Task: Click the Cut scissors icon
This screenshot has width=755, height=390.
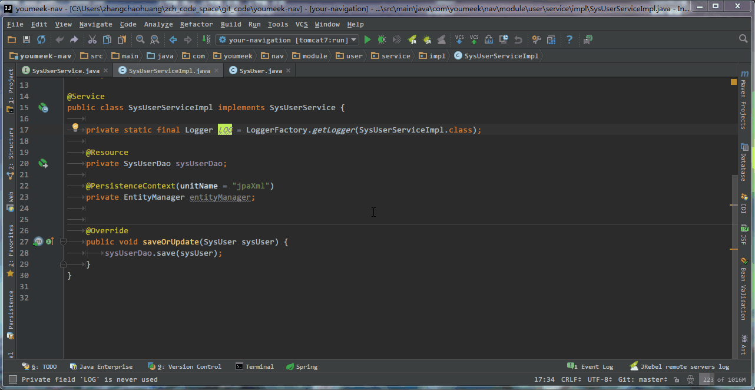Action: coord(92,39)
